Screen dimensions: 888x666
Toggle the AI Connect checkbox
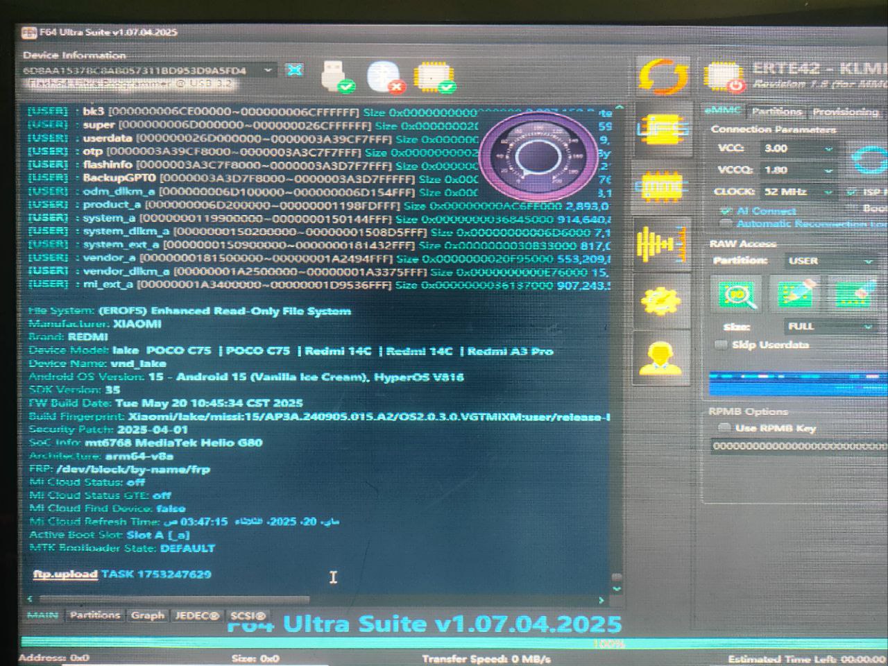(727, 211)
